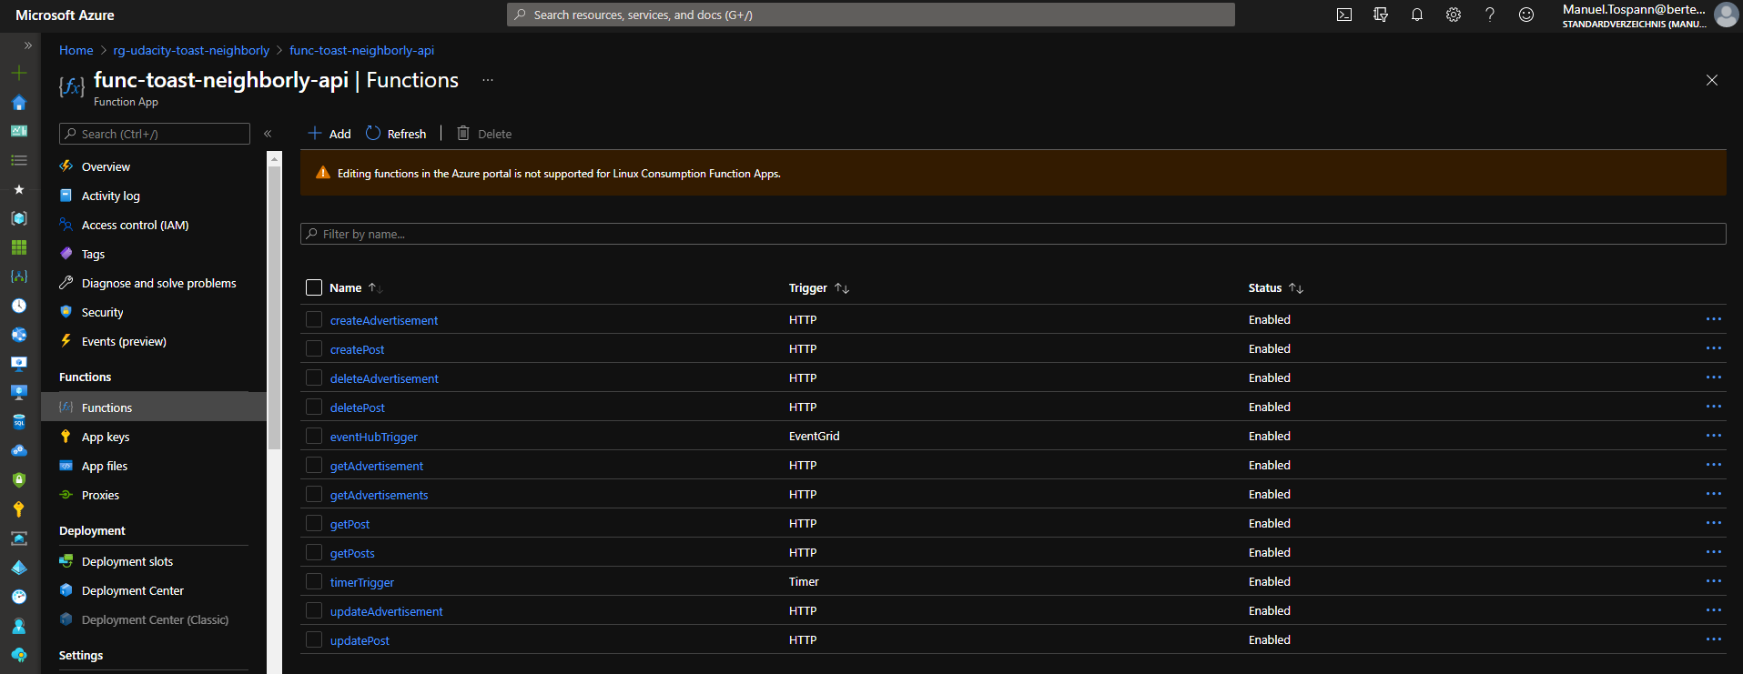Screen dimensions: 1743x674
Task: Open the more options ellipsis beside title
Action: coord(488,80)
